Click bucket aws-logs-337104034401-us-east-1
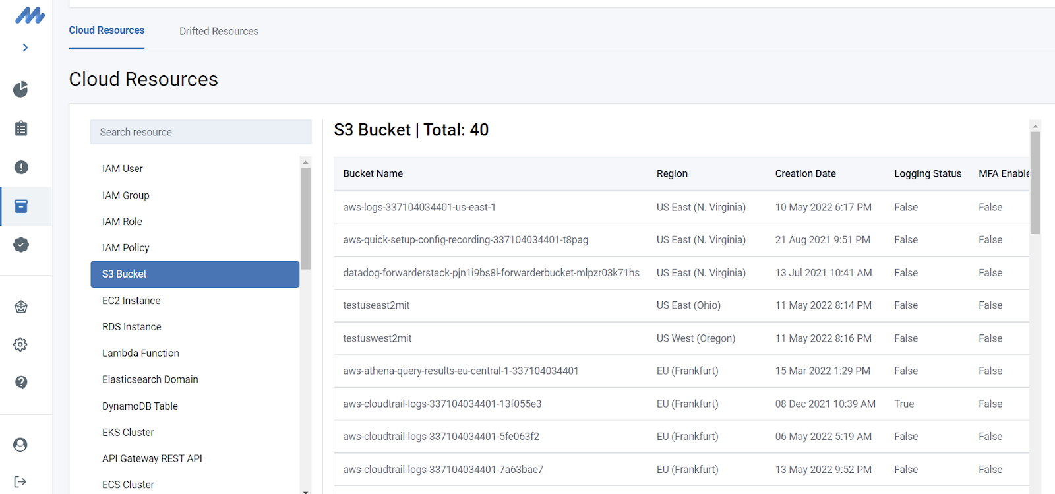 419,207
